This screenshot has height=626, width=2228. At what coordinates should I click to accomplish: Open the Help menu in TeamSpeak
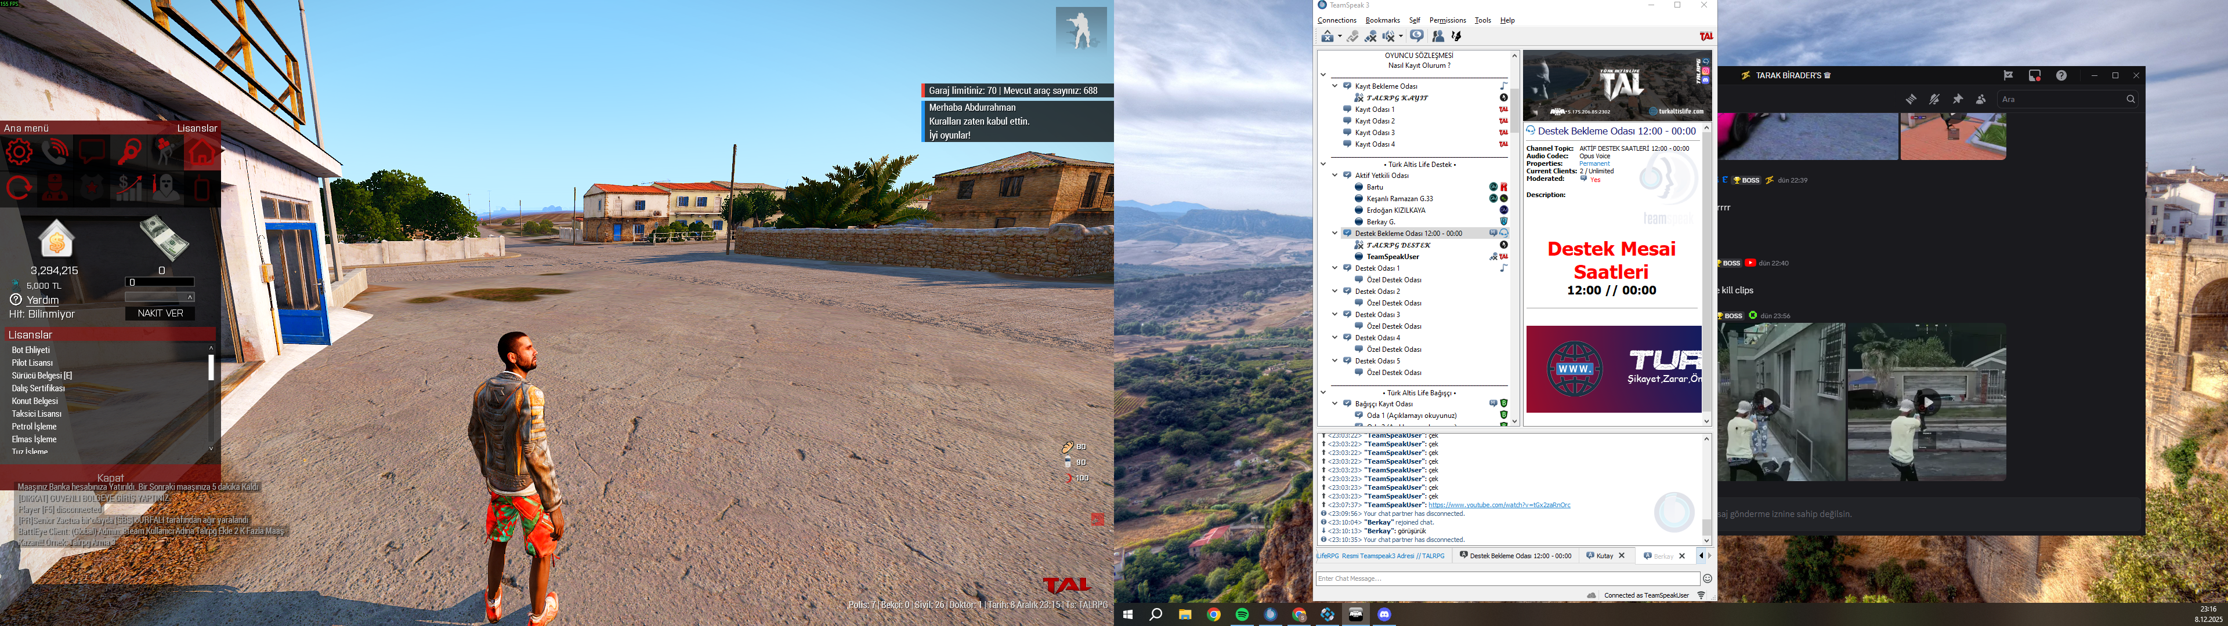click(x=1507, y=21)
